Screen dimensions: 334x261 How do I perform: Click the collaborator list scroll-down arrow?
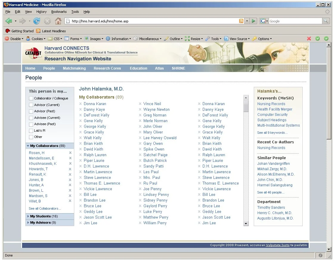[x=246, y=224]
